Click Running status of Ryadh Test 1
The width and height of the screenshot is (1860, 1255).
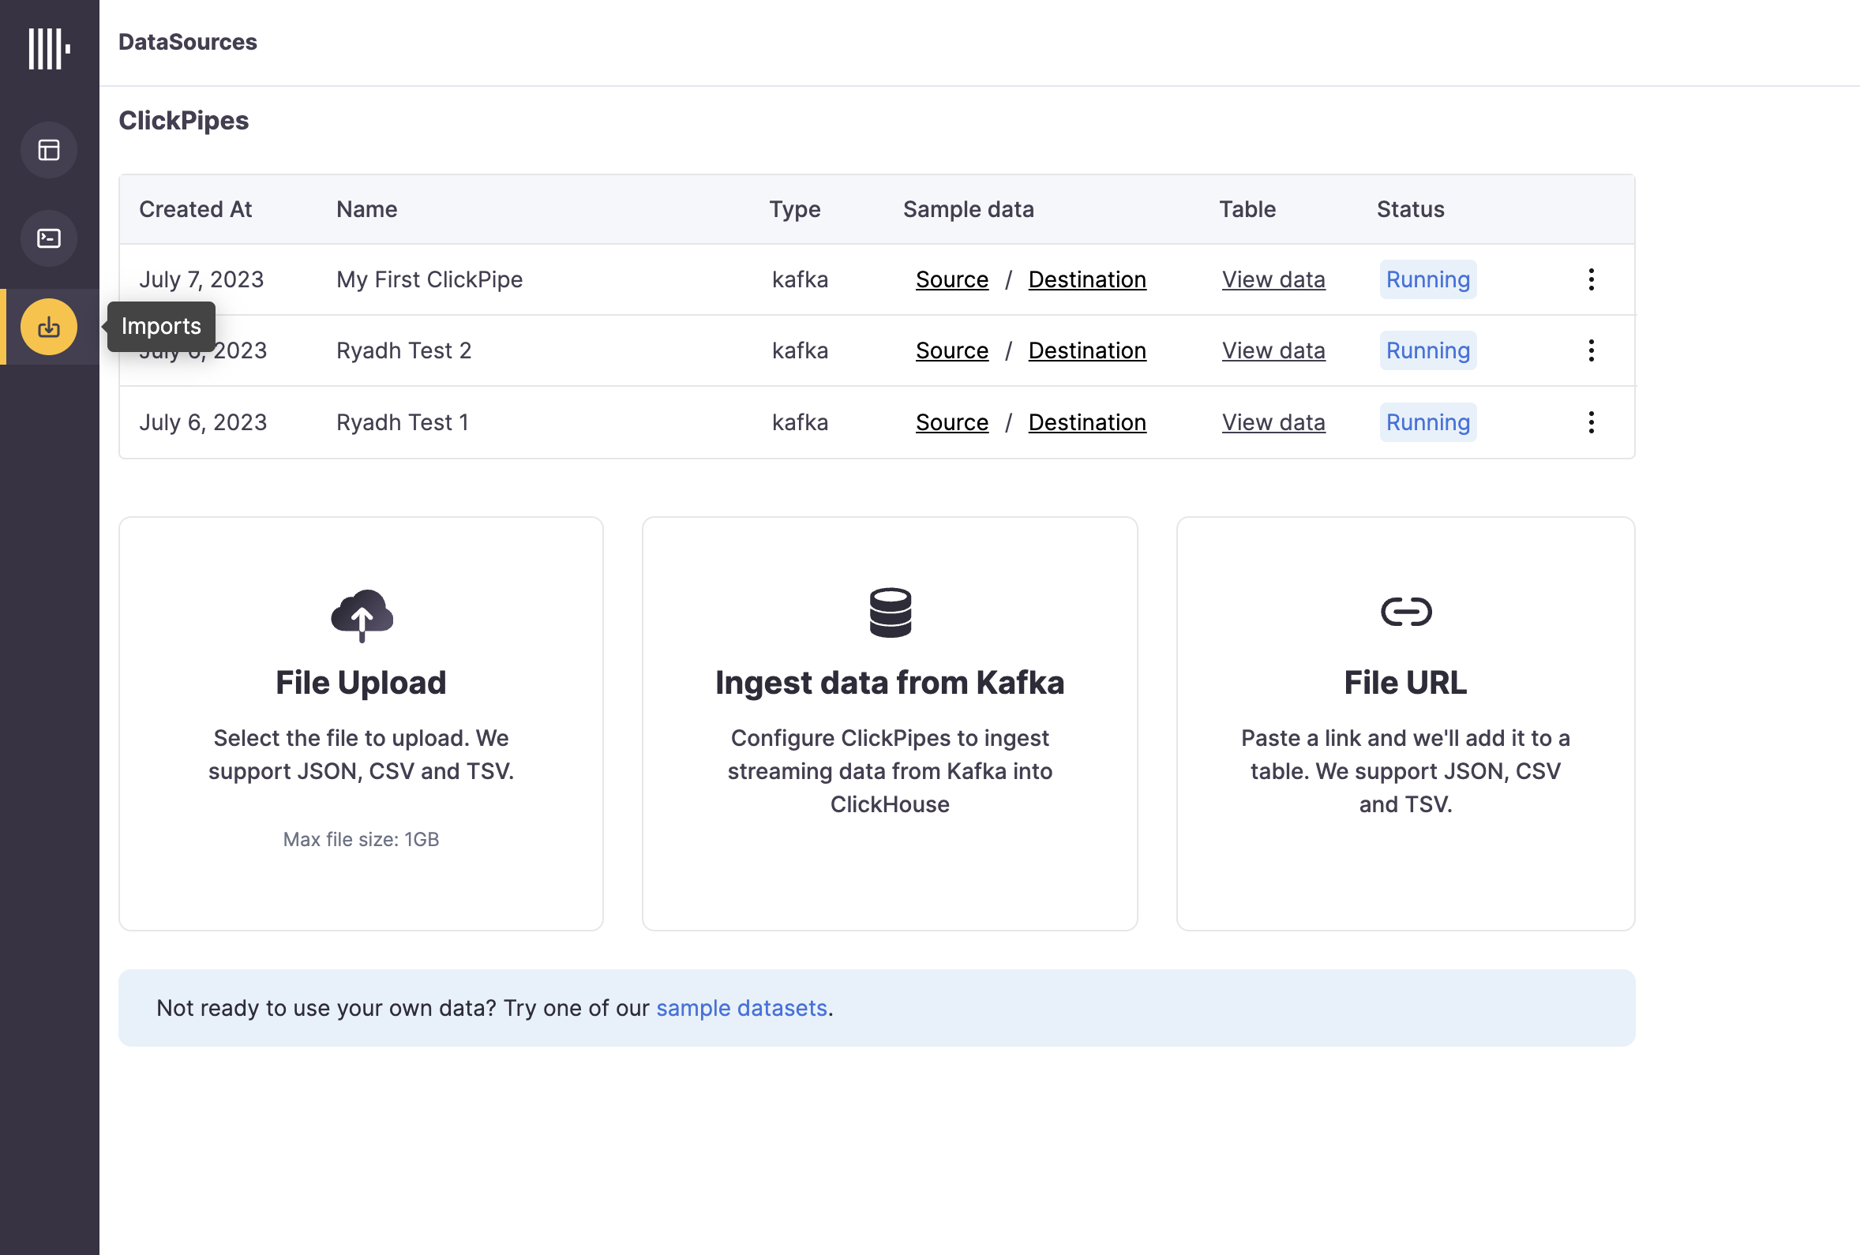1428,422
